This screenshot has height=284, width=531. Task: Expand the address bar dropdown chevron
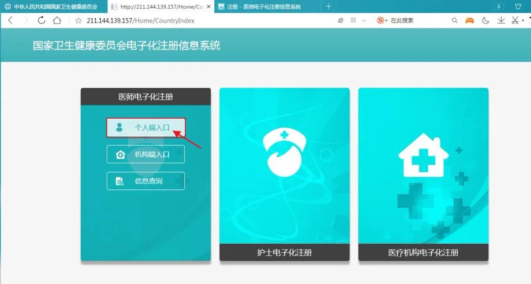coord(364,21)
